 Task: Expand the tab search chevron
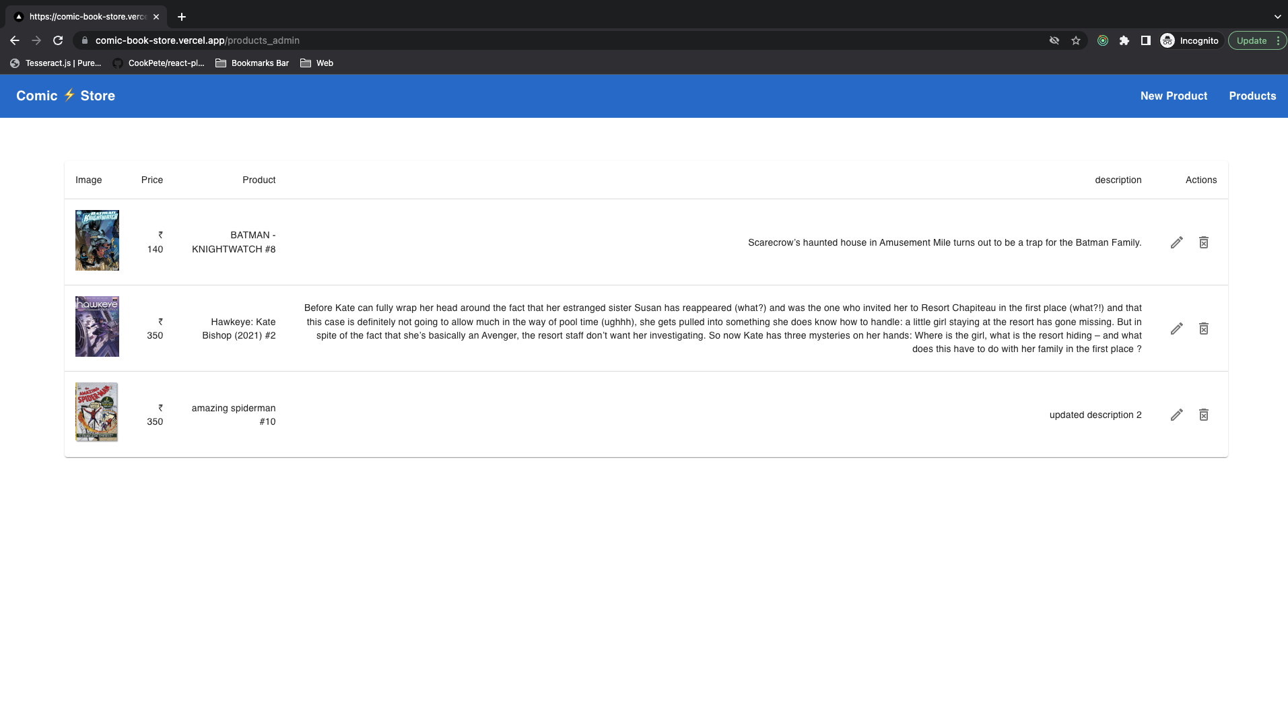1277,17
